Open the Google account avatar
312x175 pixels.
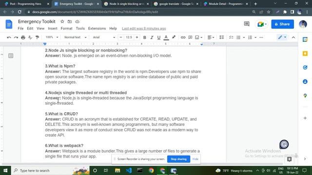(x=303, y=24)
